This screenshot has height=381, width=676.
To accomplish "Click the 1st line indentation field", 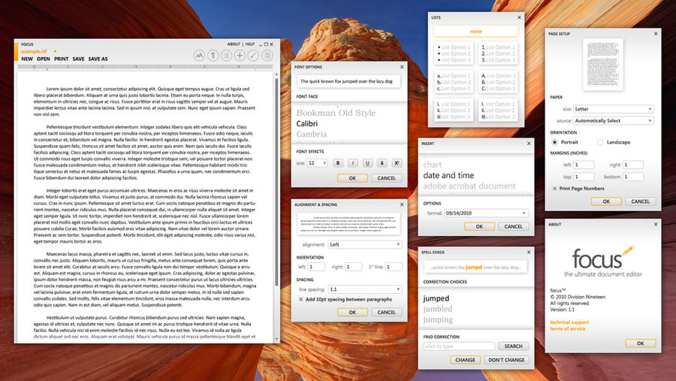I will point(394,267).
